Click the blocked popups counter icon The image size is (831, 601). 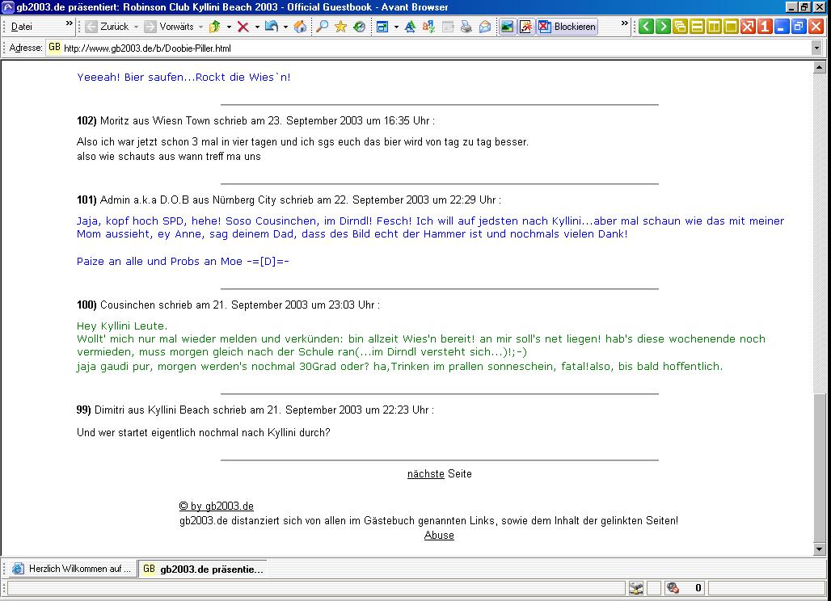pos(673,588)
